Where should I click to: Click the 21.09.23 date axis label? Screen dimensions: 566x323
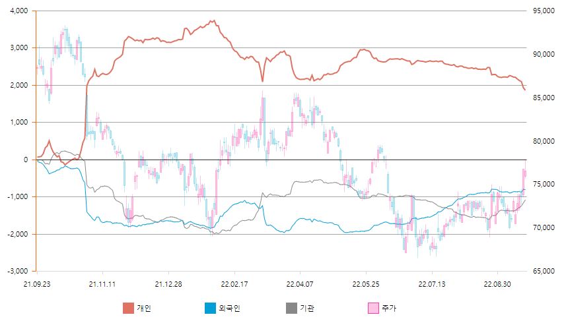click(x=36, y=283)
